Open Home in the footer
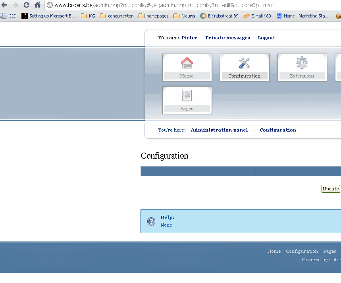Viewport: 341px width, 283px height. (274, 251)
